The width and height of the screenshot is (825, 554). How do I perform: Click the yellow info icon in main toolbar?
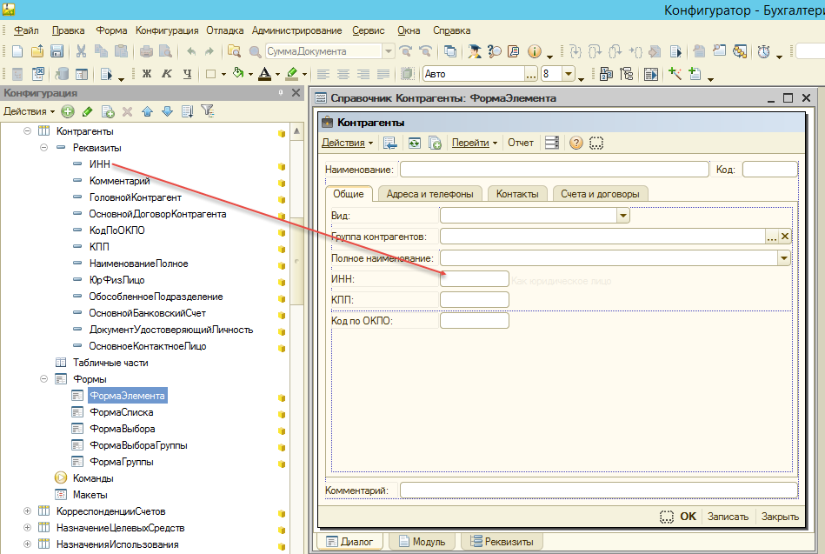click(535, 51)
